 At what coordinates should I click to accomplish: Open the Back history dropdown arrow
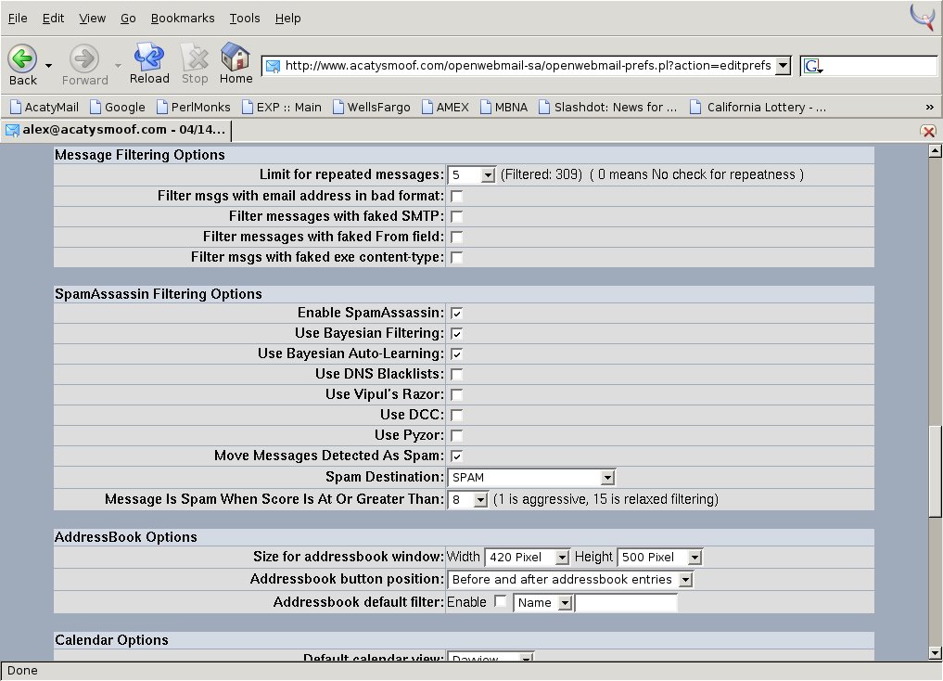point(49,66)
